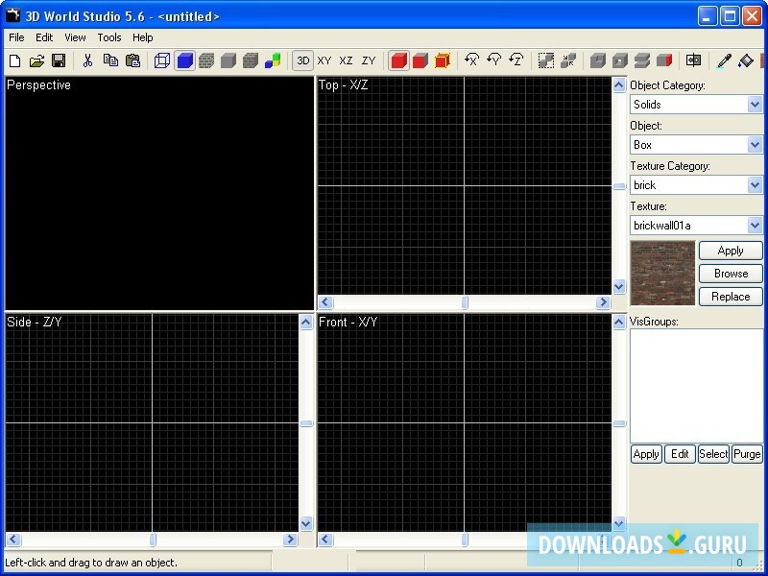Screen dimensions: 768x576
Task: Select the solid blue cube render mode
Action: (x=184, y=60)
